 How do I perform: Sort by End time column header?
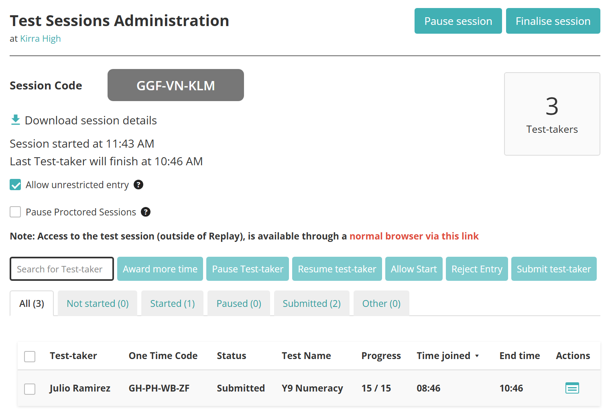point(520,356)
